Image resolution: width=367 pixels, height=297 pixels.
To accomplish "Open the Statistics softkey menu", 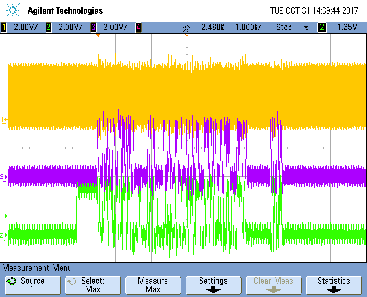I will point(334,285).
